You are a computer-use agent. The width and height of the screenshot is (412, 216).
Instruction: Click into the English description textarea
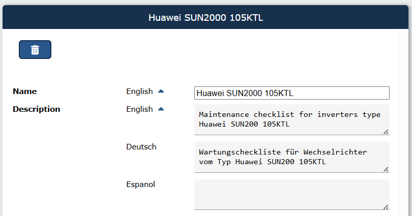click(x=292, y=119)
